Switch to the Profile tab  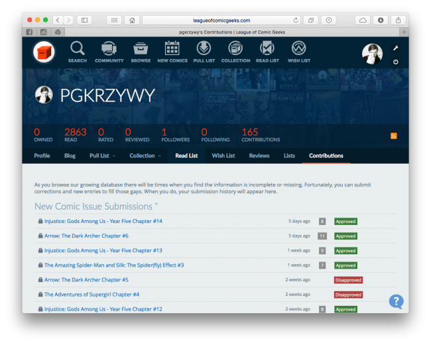pyautogui.click(x=42, y=156)
